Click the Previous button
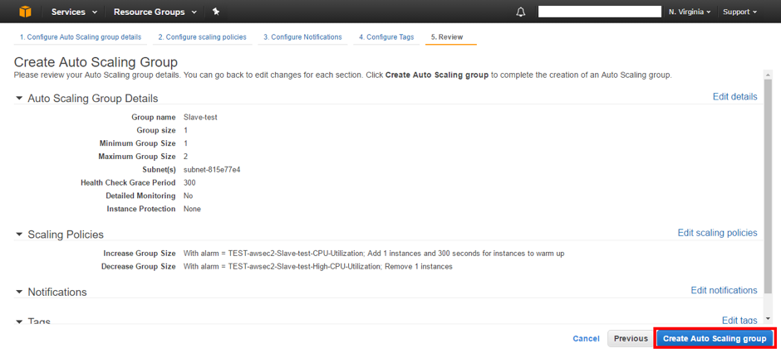The width and height of the screenshot is (781, 358). coord(631,339)
